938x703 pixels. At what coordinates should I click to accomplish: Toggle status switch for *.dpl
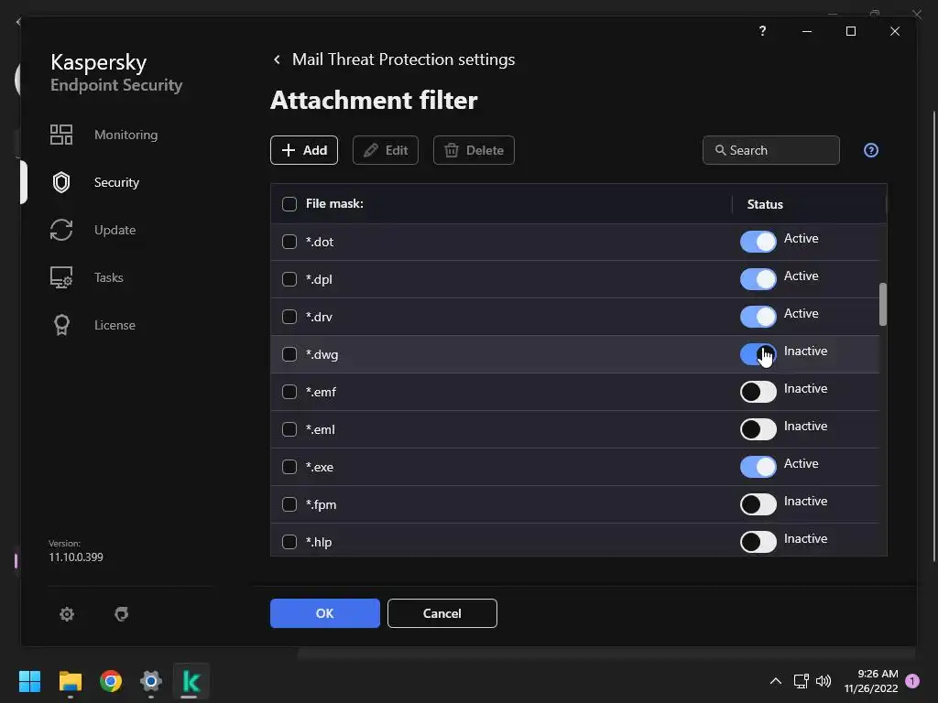pos(758,279)
